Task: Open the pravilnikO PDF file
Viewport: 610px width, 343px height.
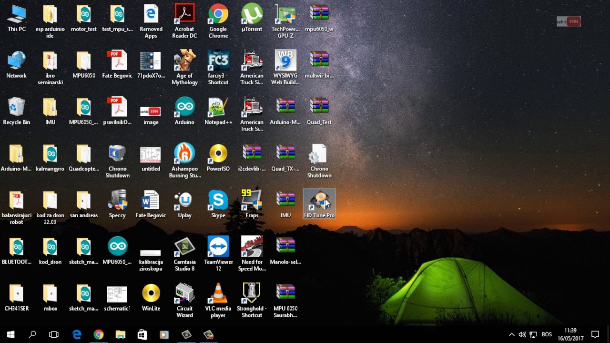Action: click(117, 112)
